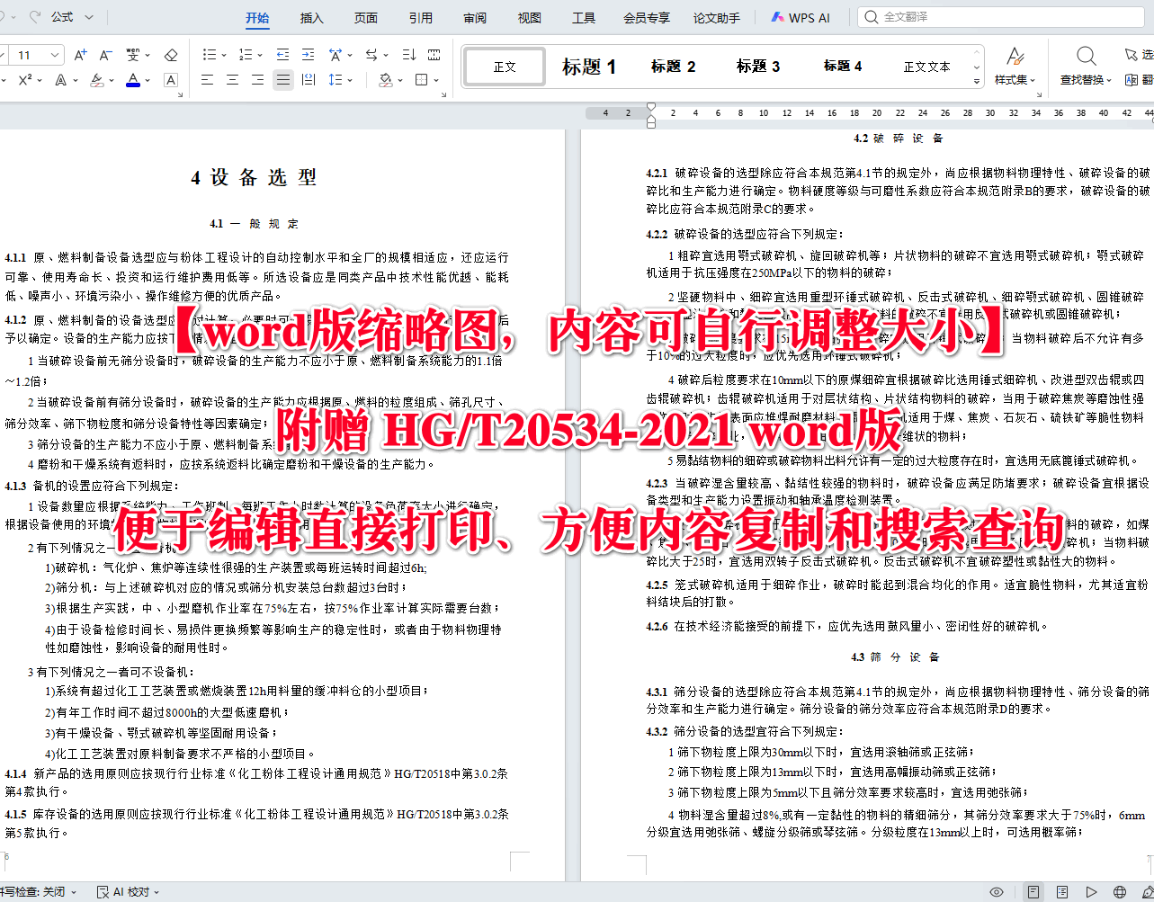Decrease paragraph indent

(283, 55)
